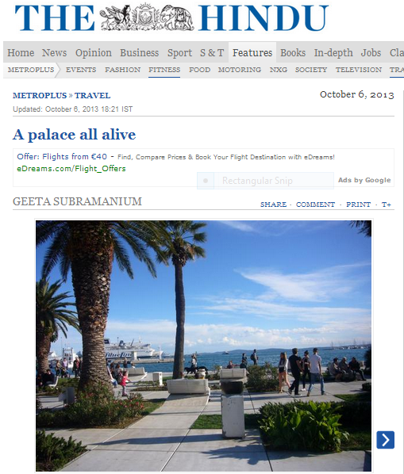The width and height of the screenshot is (404, 474).
Task: Open the Events subsection
Action: [81, 70]
